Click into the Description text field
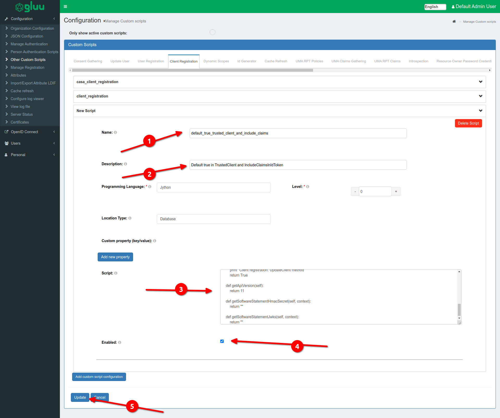 (298, 165)
